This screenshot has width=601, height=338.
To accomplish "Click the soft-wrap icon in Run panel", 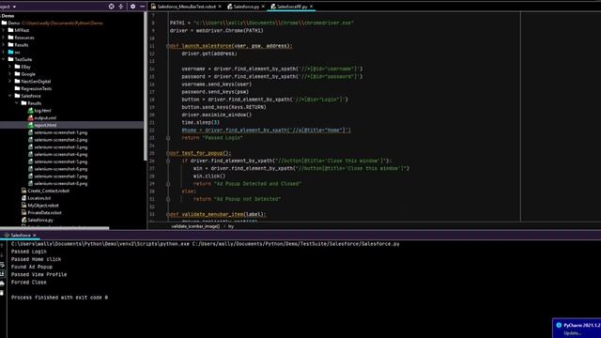I will [x=2, y=265].
